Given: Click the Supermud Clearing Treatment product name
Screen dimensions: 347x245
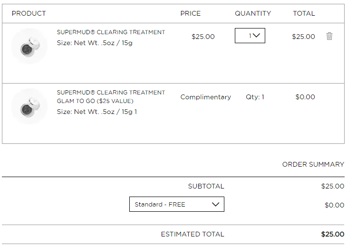Looking at the screenshot, I should 111,32.
